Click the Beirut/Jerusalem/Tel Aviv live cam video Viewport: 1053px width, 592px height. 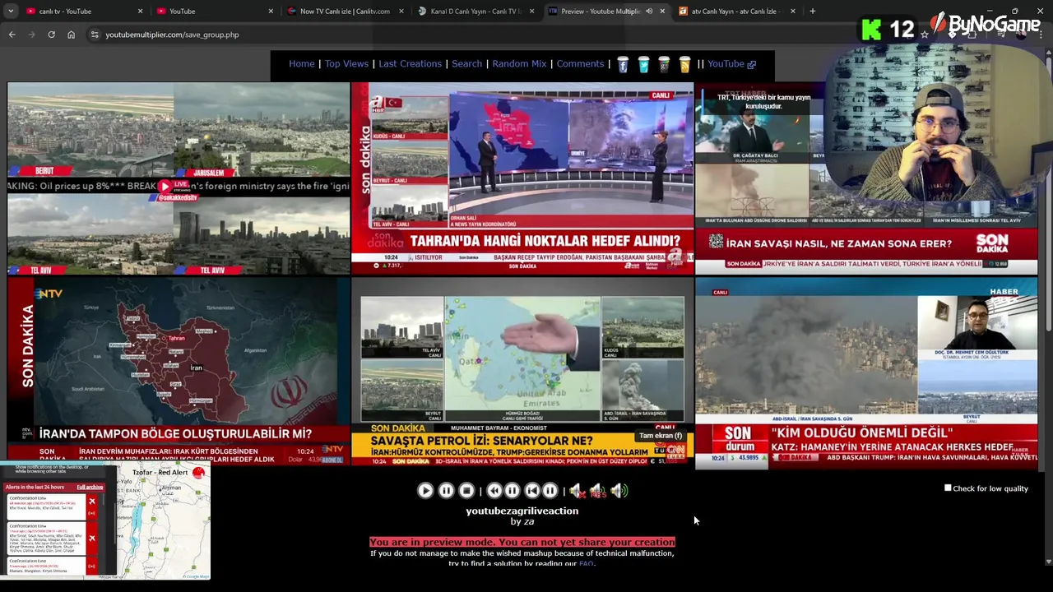tap(179, 178)
